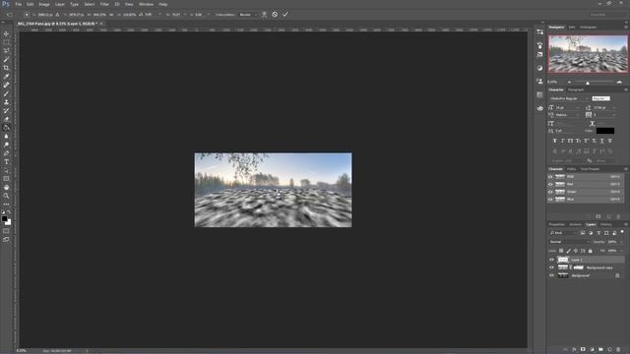Viewport: 630px width, 354px height.
Task: Delete layer using the trash icon
Action: (x=618, y=350)
